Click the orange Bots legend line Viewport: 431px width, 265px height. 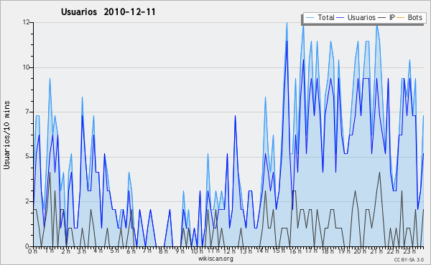401,18
